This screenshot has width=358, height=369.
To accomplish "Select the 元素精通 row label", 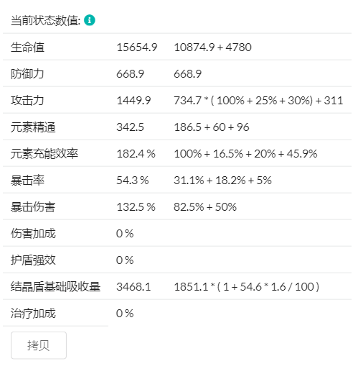I will 33,127.
